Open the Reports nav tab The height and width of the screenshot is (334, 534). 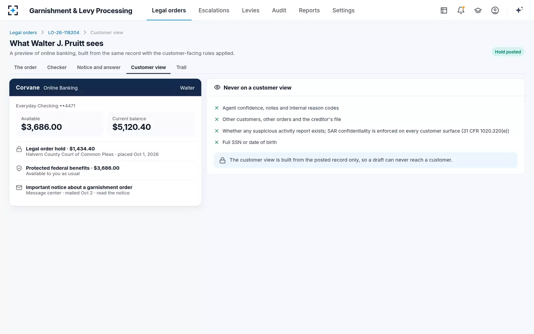309,10
